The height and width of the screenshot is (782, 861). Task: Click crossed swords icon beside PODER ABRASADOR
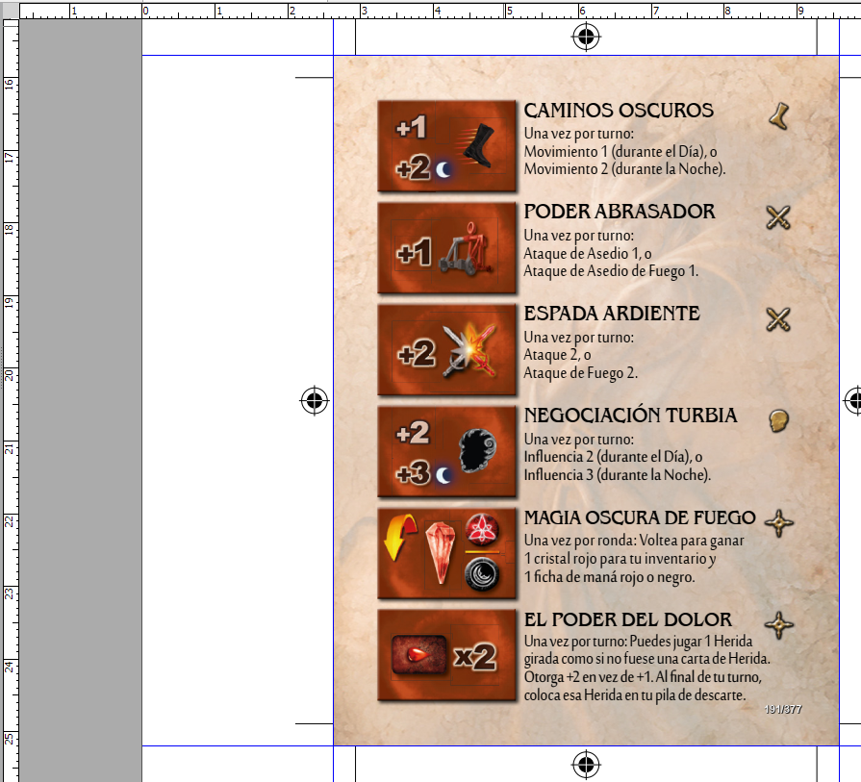(778, 217)
